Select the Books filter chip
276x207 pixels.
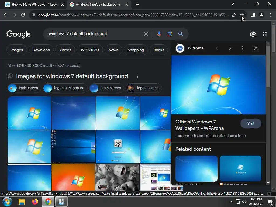click(158, 50)
